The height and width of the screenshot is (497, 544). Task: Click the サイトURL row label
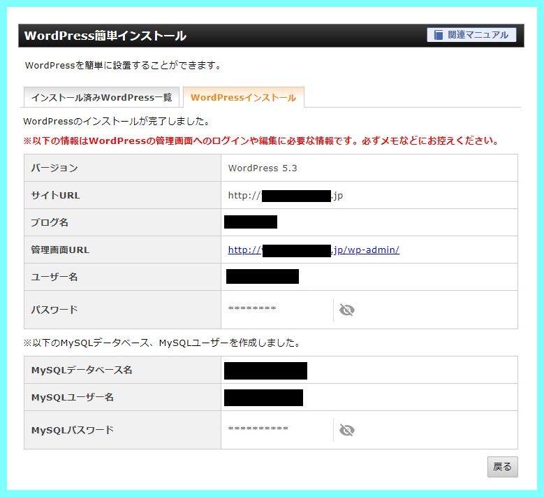pos(55,195)
